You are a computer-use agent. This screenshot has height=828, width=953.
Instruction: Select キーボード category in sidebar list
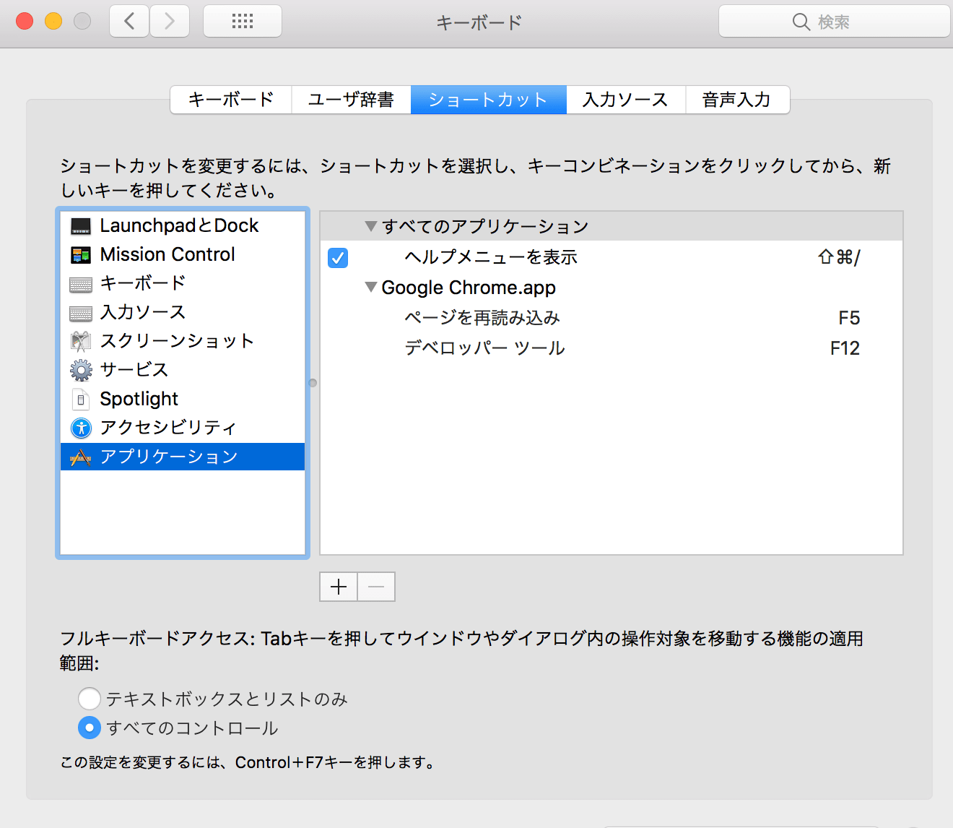pyautogui.click(x=183, y=284)
